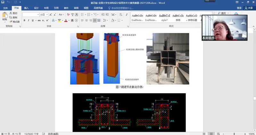
Task: Toggle Italic formatting
Action: (x=29, y=20)
